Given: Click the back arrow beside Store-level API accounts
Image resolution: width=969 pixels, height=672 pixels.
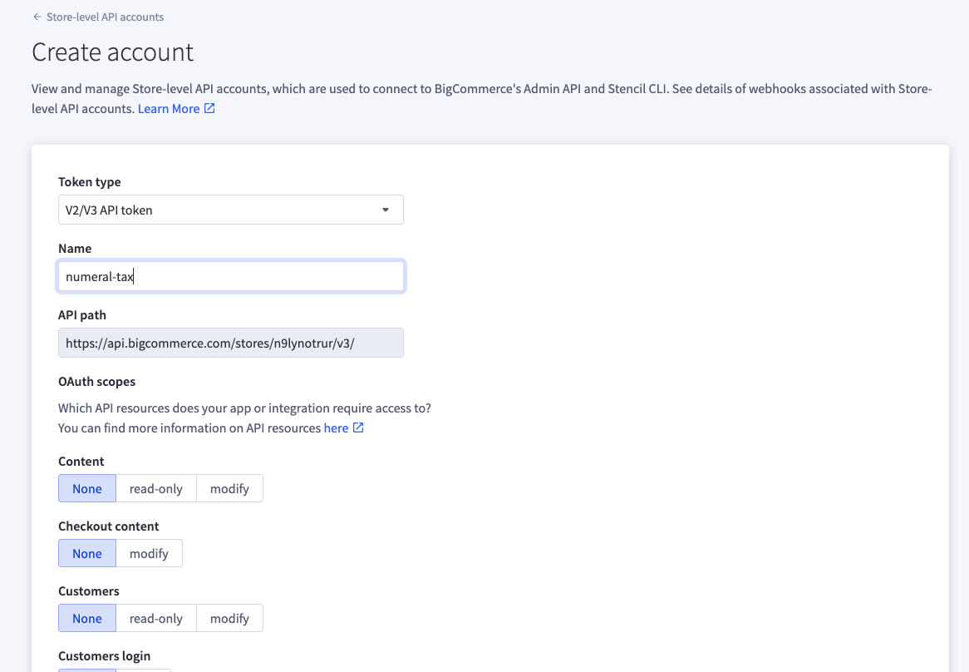Looking at the screenshot, I should [37, 17].
